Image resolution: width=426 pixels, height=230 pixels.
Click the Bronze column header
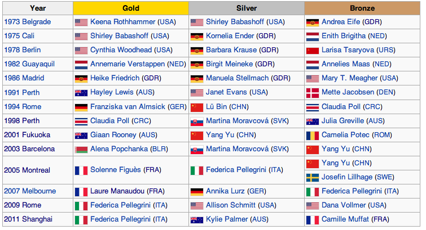[362, 8]
